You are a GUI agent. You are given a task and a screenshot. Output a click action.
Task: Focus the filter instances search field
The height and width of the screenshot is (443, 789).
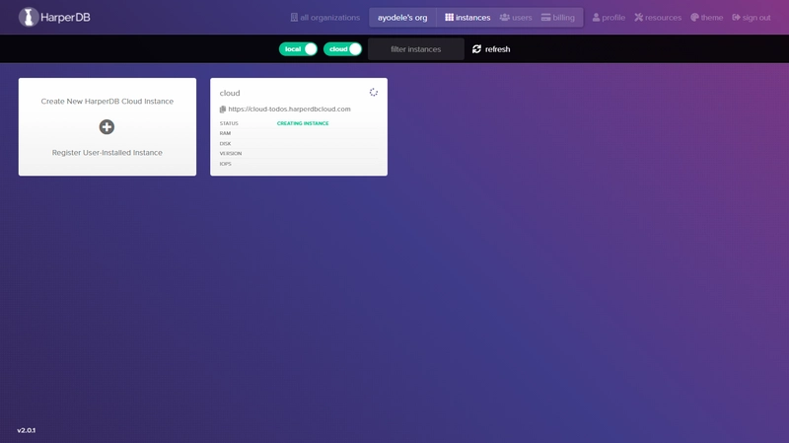(x=415, y=48)
